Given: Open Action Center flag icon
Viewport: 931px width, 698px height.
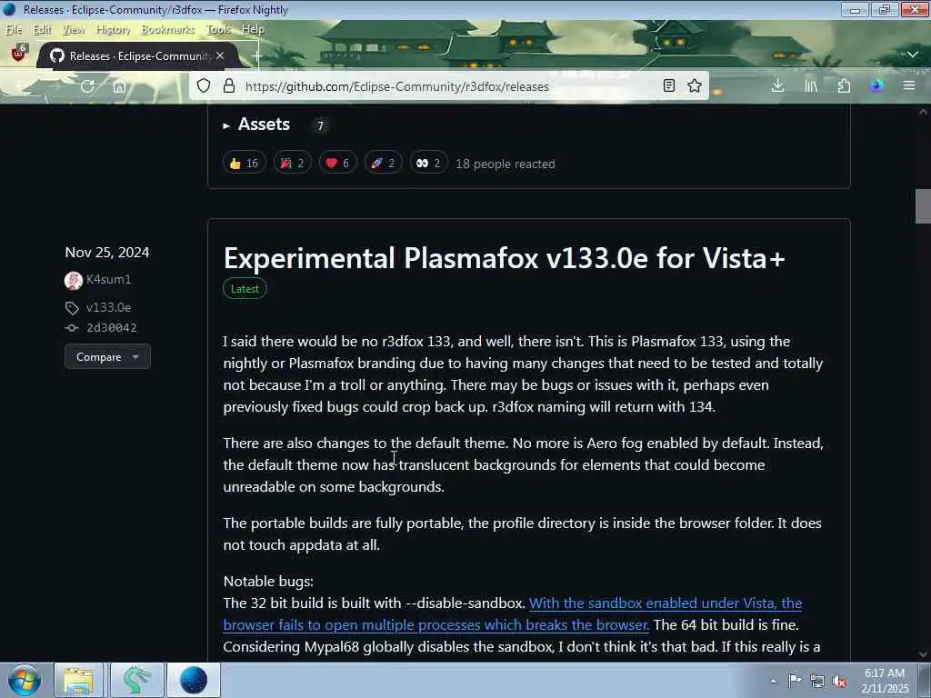Looking at the screenshot, I should point(795,681).
